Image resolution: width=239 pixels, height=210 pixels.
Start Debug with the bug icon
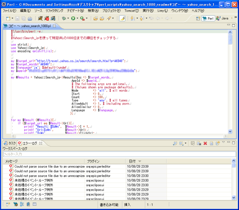[64, 18]
